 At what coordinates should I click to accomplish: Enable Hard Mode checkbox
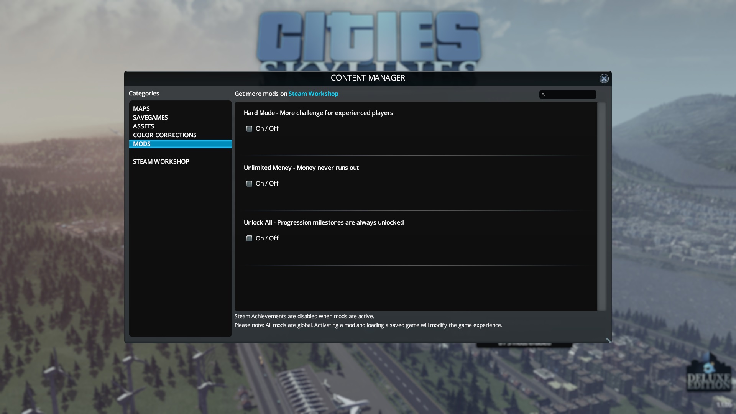(x=249, y=129)
